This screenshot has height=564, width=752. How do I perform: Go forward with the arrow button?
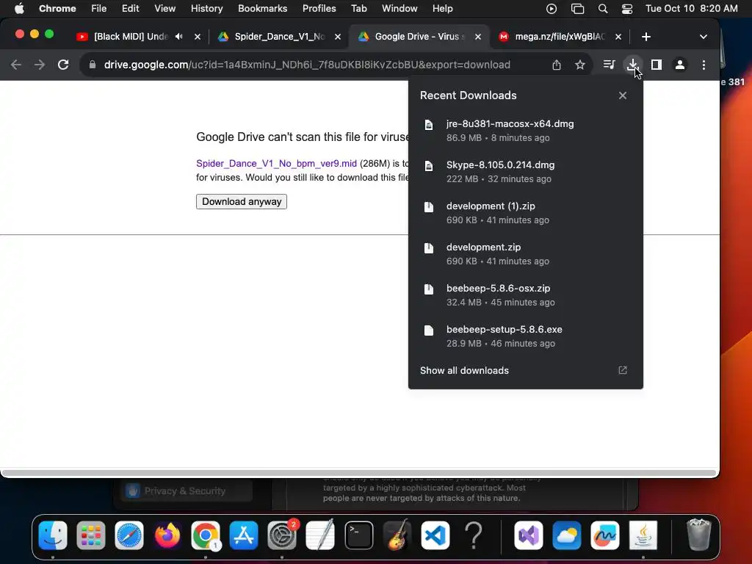coord(40,65)
